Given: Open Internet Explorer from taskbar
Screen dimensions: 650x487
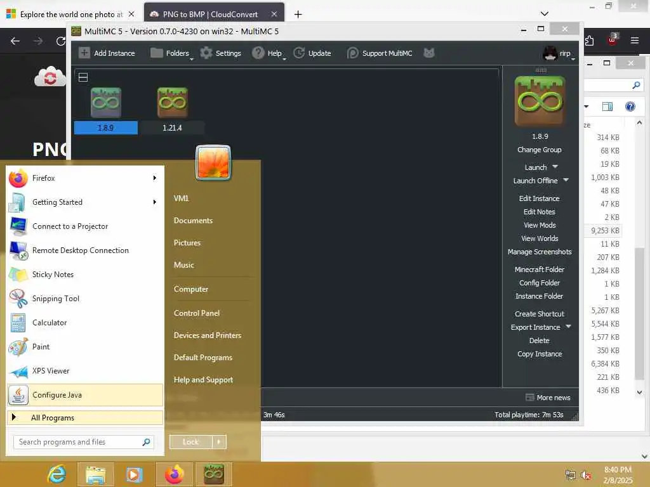Looking at the screenshot, I should pyautogui.click(x=56, y=474).
